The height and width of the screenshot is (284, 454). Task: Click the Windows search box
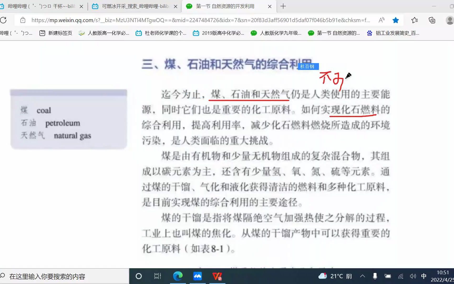coord(64,276)
